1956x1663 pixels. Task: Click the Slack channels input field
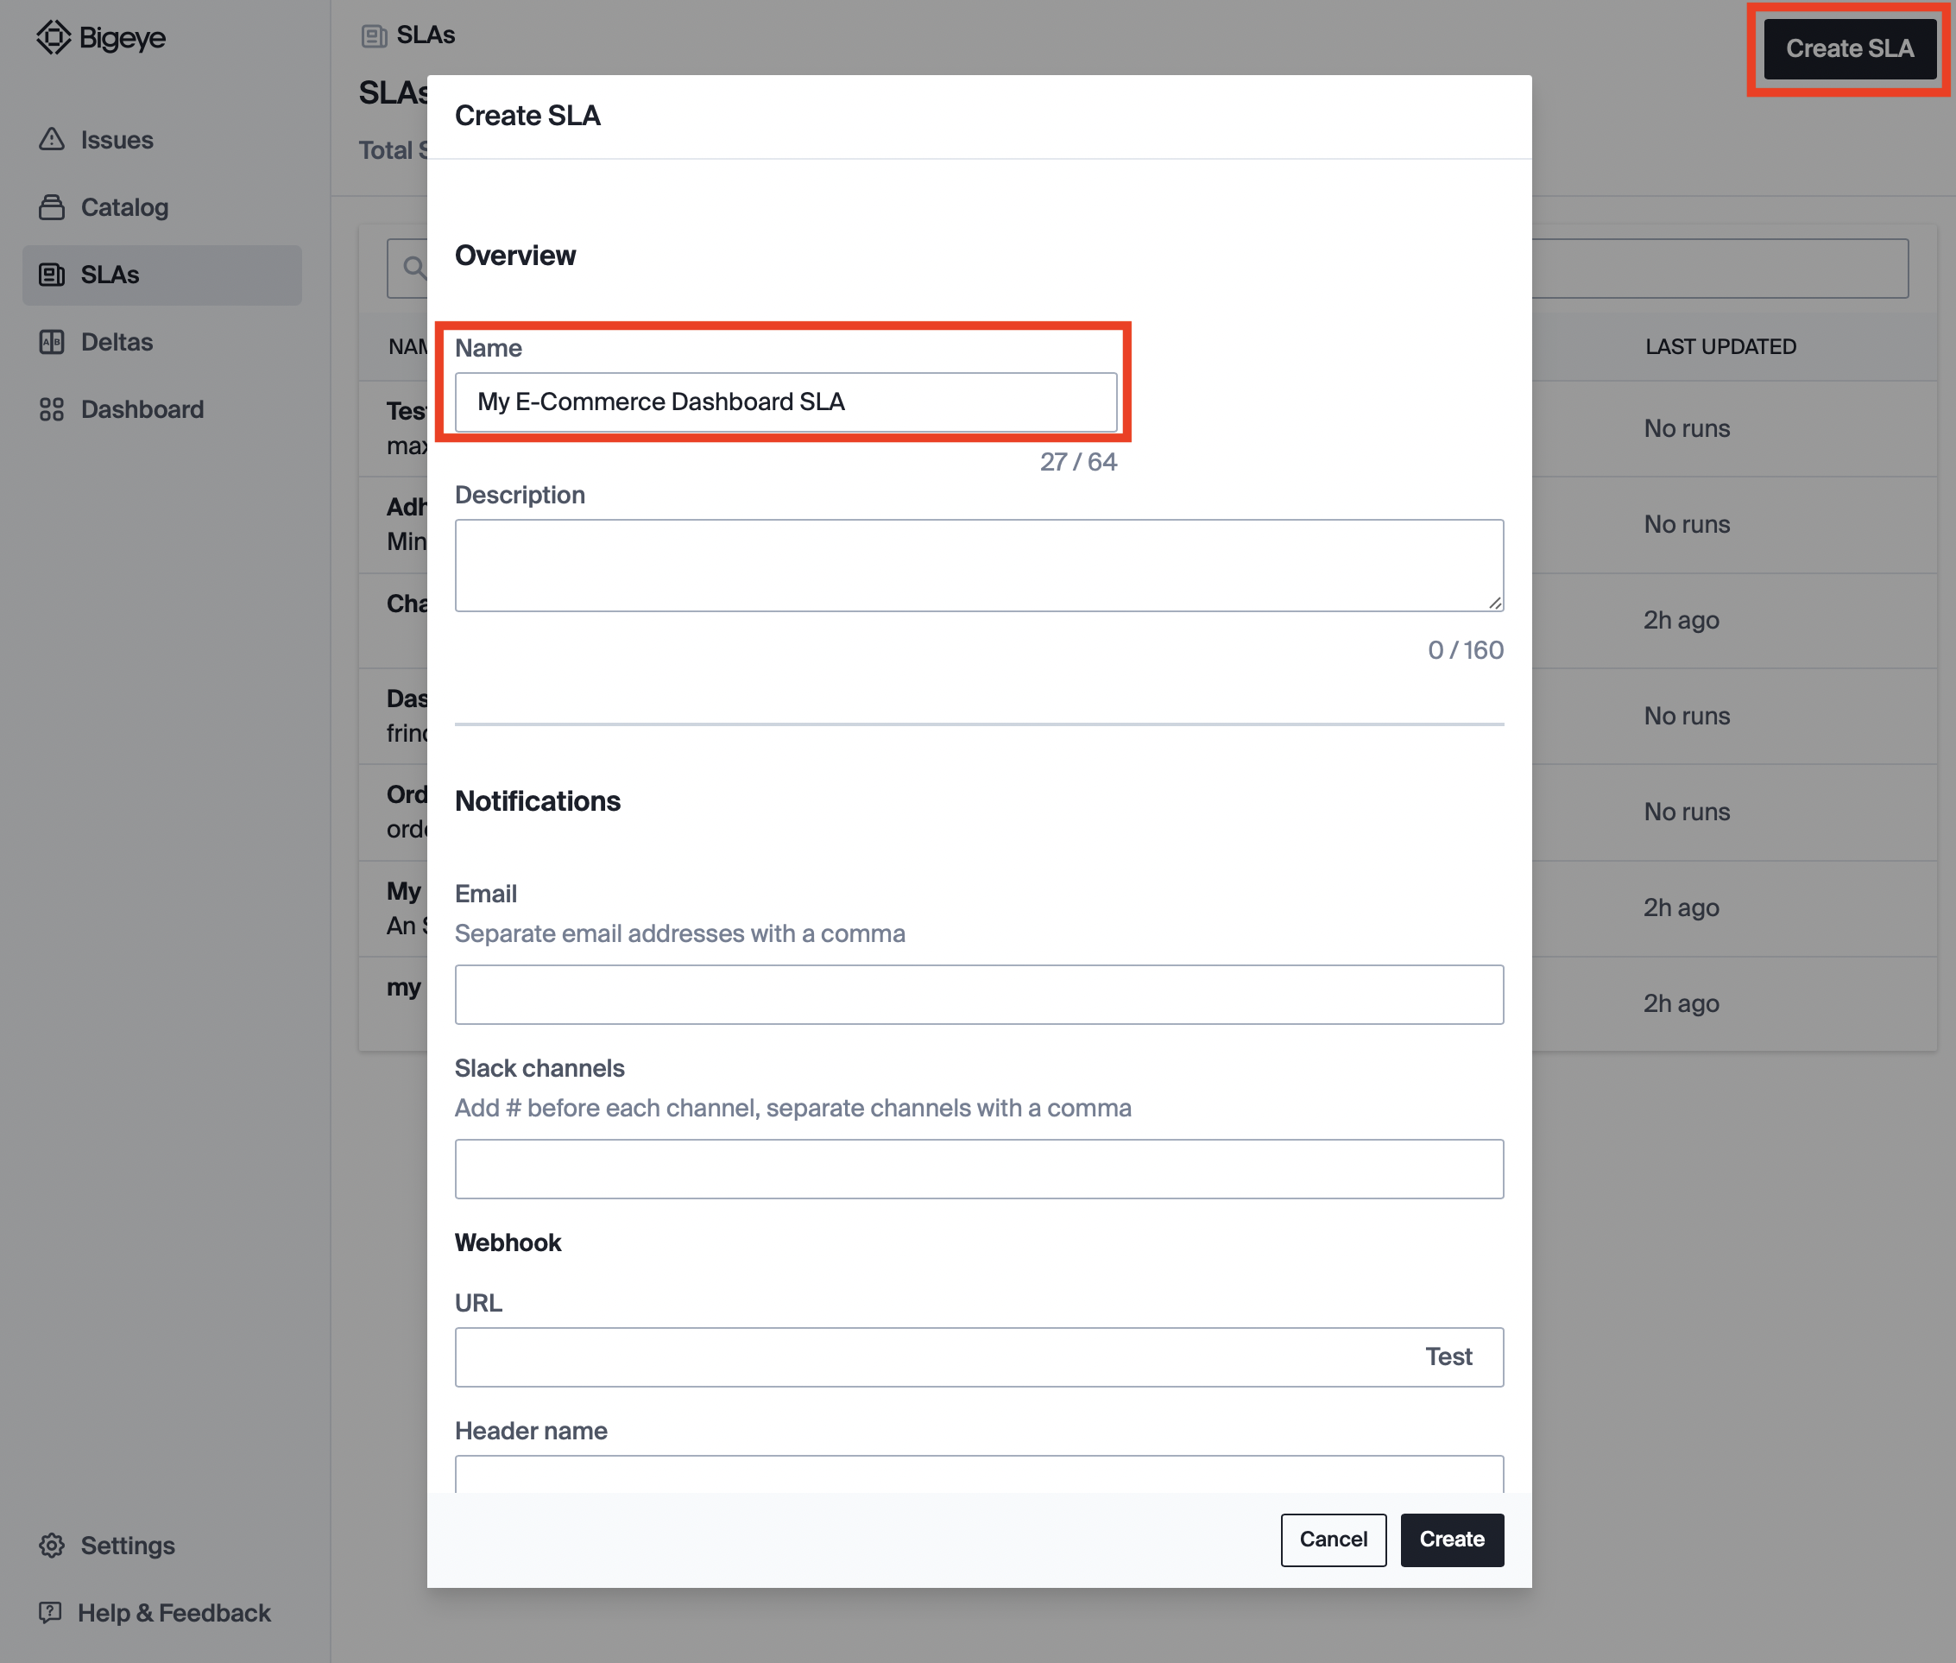979,1169
